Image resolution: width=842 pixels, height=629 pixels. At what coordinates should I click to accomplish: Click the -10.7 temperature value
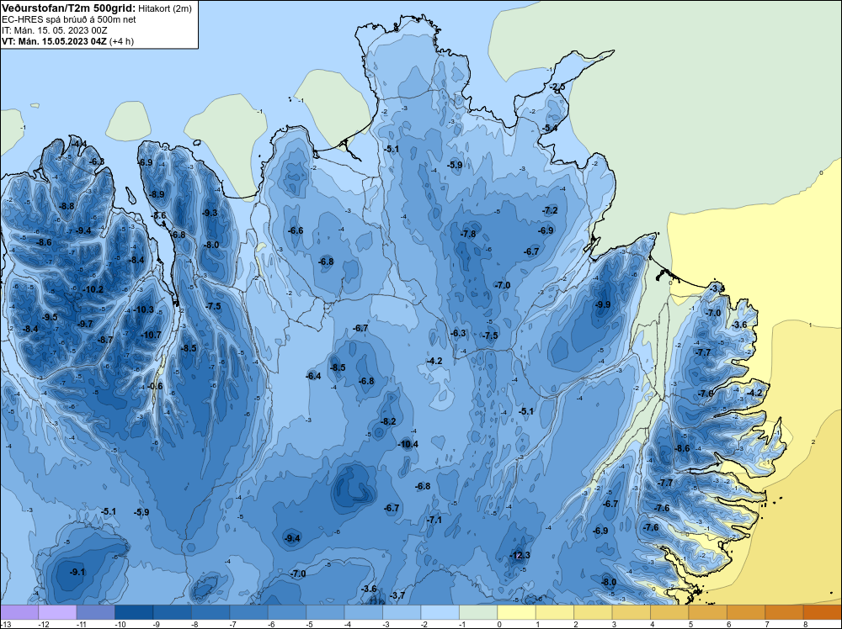click(151, 335)
